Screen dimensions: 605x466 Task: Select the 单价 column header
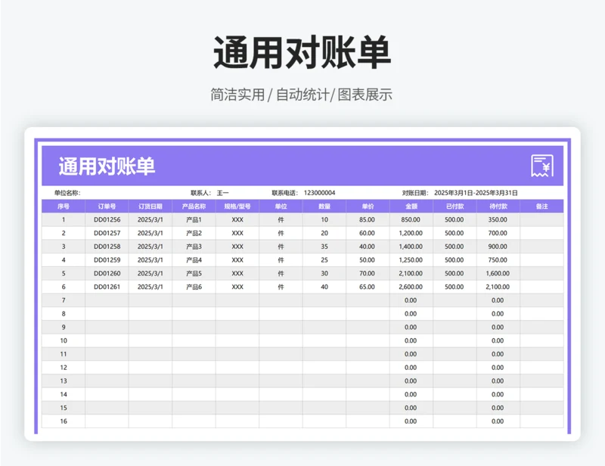[x=368, y=207]
